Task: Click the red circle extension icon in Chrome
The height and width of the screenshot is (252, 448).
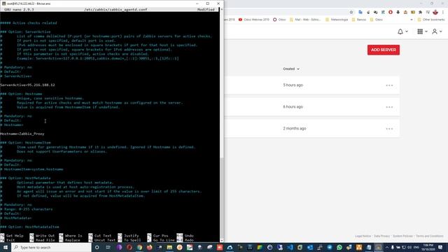Action: pos(391,12)
